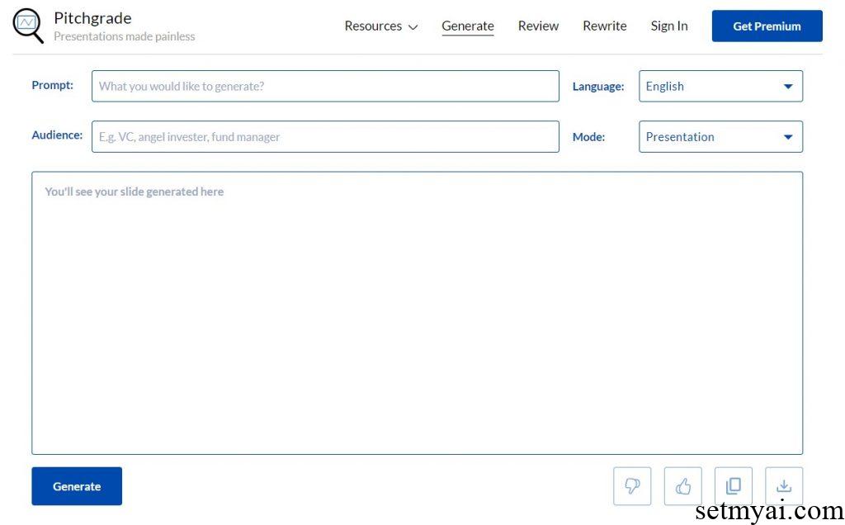Screen dimensions: 845x525
Task: Expand the Resources chevron menu
Action: [412, 26]
